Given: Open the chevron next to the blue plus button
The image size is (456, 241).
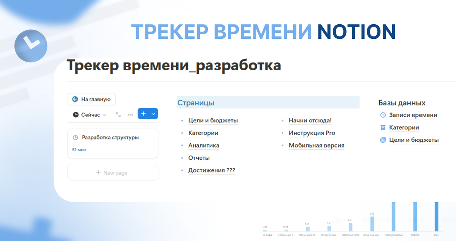Looking at the screenshot, I should [152, 114].
